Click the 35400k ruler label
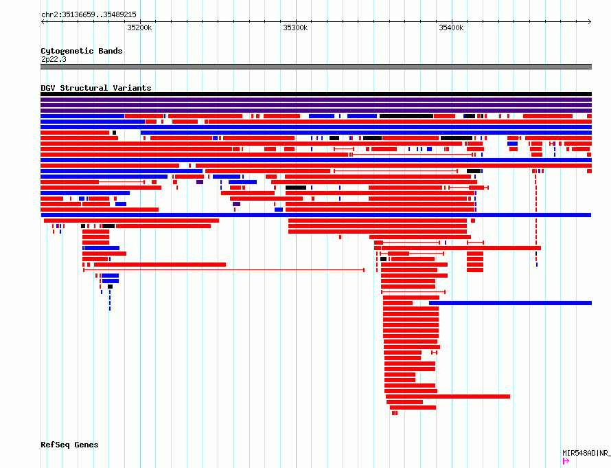 click(451, 27)
